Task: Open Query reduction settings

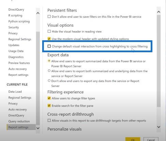Action: tap(19, 121)
